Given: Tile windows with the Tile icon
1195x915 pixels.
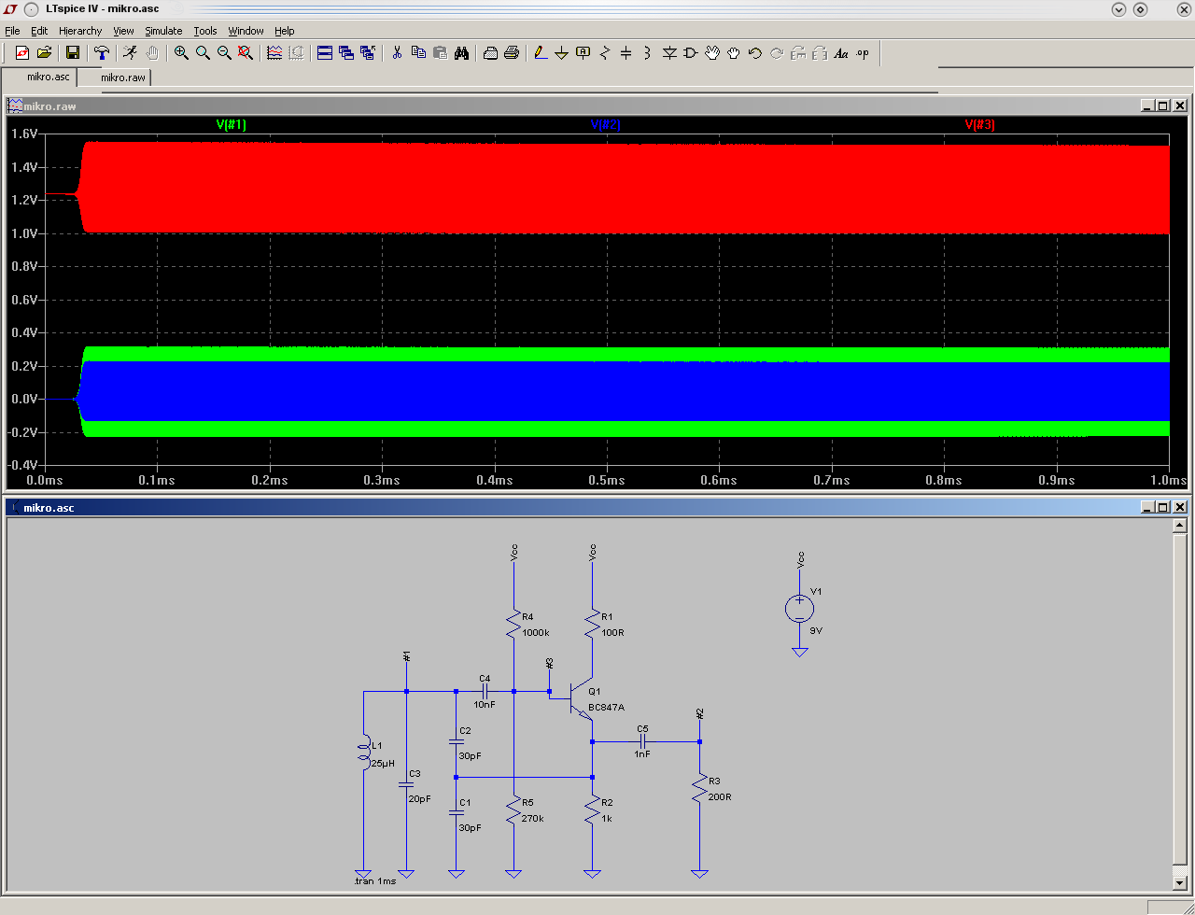Looking at the screenshot, I should (x=325, y=53).
